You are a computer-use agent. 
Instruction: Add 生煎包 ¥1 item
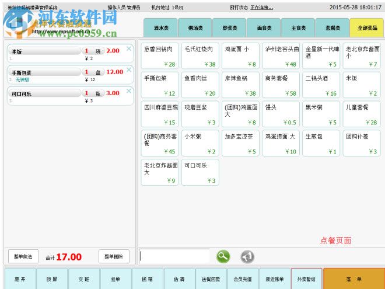click(x=321, y=143)
